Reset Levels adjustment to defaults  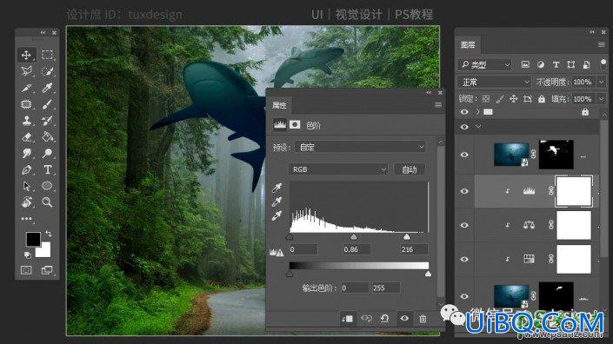pyautogui.click(x=384, y=319)
